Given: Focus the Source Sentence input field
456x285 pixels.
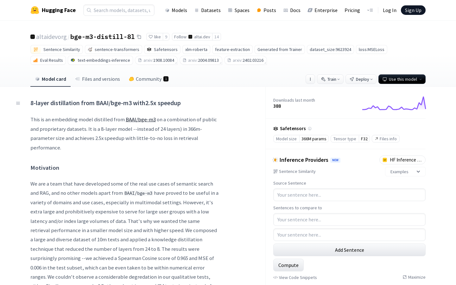Looking at the screenshot, I should 349,195.
